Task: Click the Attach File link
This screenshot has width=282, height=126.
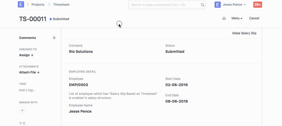Action: tap(27, 72)
